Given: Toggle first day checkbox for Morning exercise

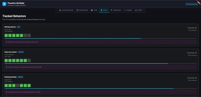Looking at the screenshot, I should coord(6,35).
